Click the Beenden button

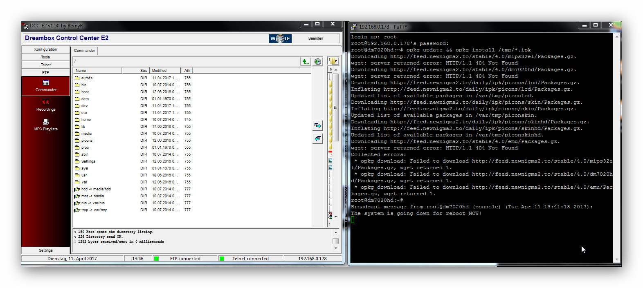click(315, 38)
